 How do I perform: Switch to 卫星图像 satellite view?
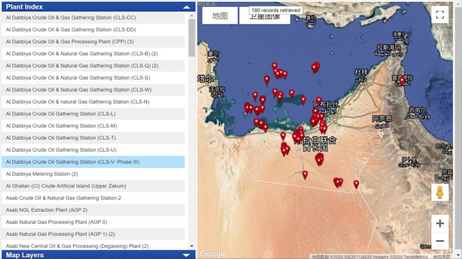pyautogui.click(x=264, y=17)
